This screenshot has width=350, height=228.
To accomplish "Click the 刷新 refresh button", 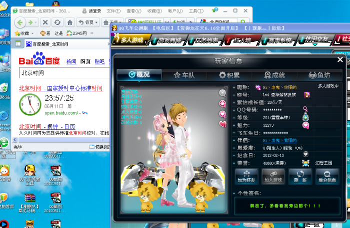I will click(300, 176).
